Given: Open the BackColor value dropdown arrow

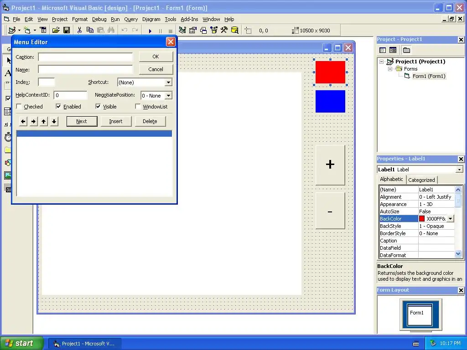Looking at the screenshot, I should tap(450, 219).
